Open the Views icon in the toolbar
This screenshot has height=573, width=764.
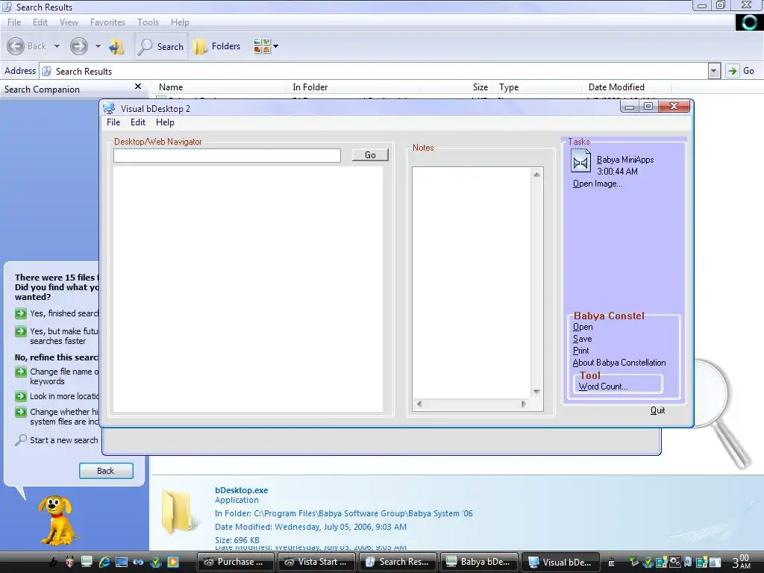pos(262,46)
